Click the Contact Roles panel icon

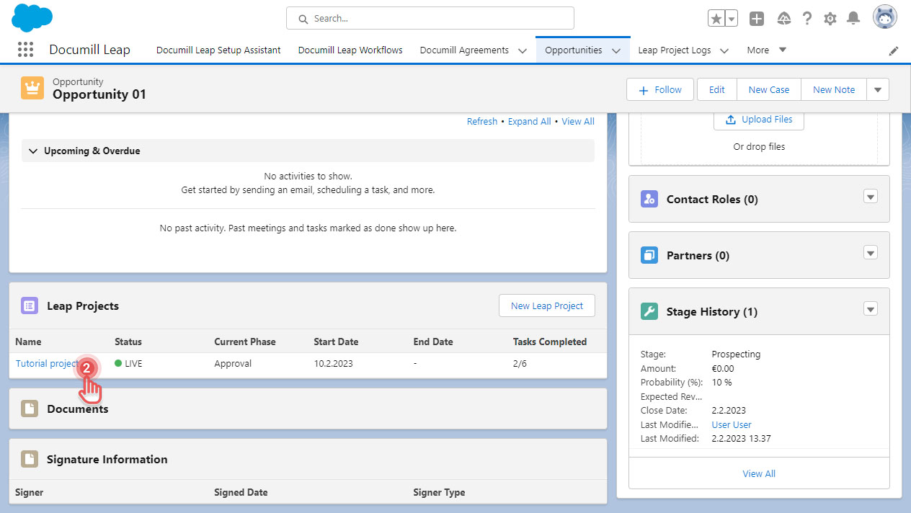(649, 199)
